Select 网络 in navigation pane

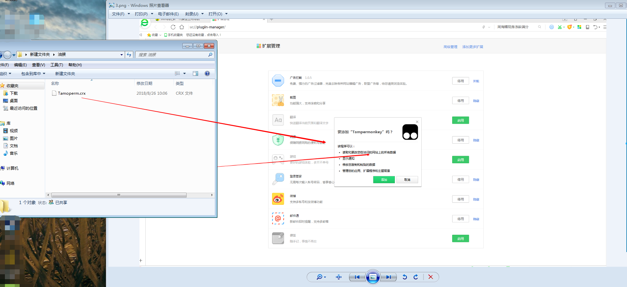10,183
